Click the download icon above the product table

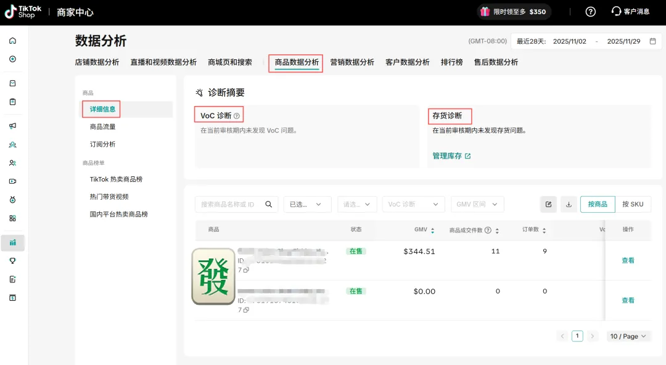point(569,204)
